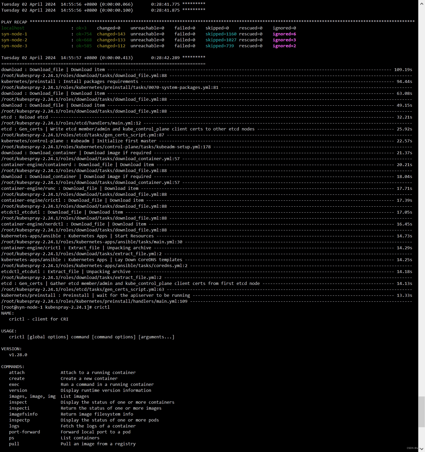Image resolution: width=425 pixels, height=452 pixels.
Task: Click the kubeadm-setup.yml:178 path
Action: (x=106, y=147)
